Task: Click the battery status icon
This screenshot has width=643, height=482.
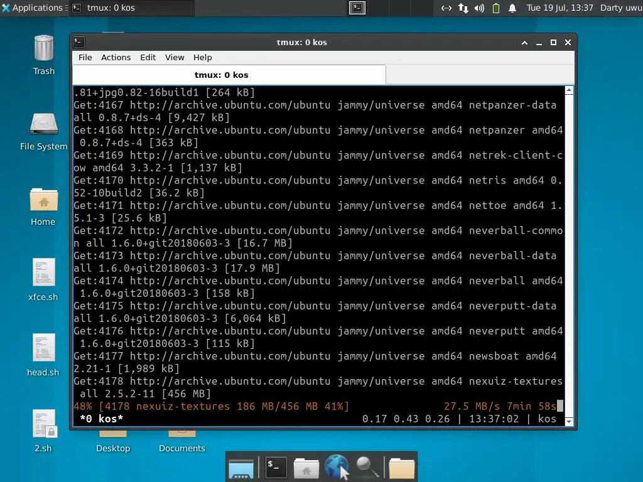Action: [x=496, y=8]
